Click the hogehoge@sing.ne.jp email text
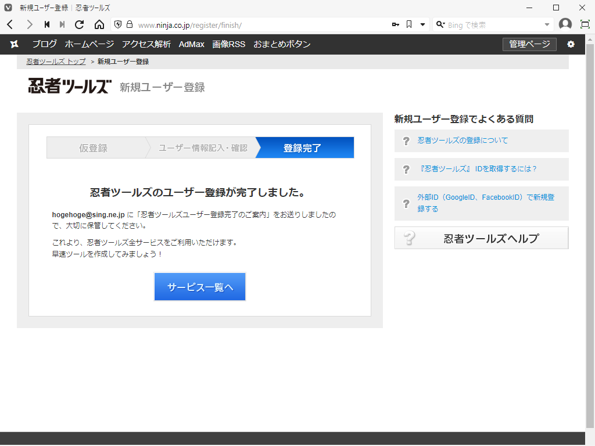595x446 pixels. point(88,215)
